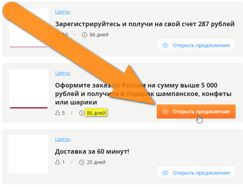
Task: Click the clock icon next to 86 дней in first card
Action: click(x=85, y=35)
